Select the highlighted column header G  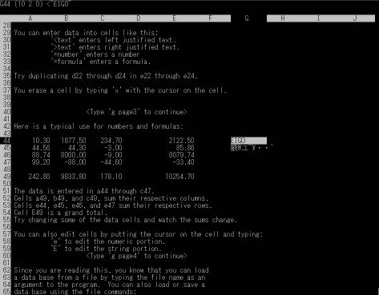pos(247,18)
